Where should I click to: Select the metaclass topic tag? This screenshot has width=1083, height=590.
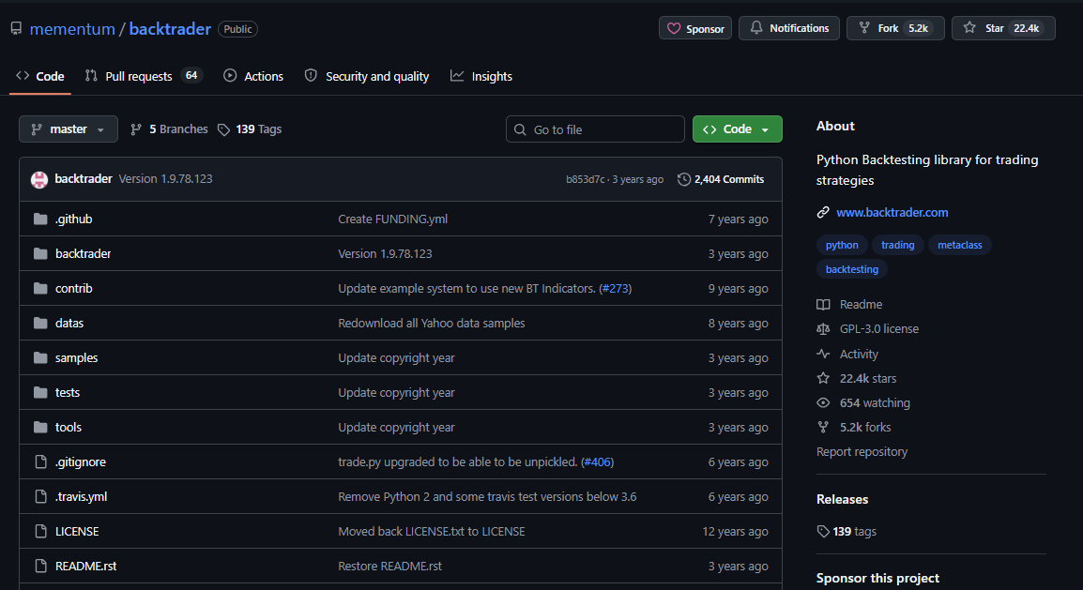click(959, 245)
